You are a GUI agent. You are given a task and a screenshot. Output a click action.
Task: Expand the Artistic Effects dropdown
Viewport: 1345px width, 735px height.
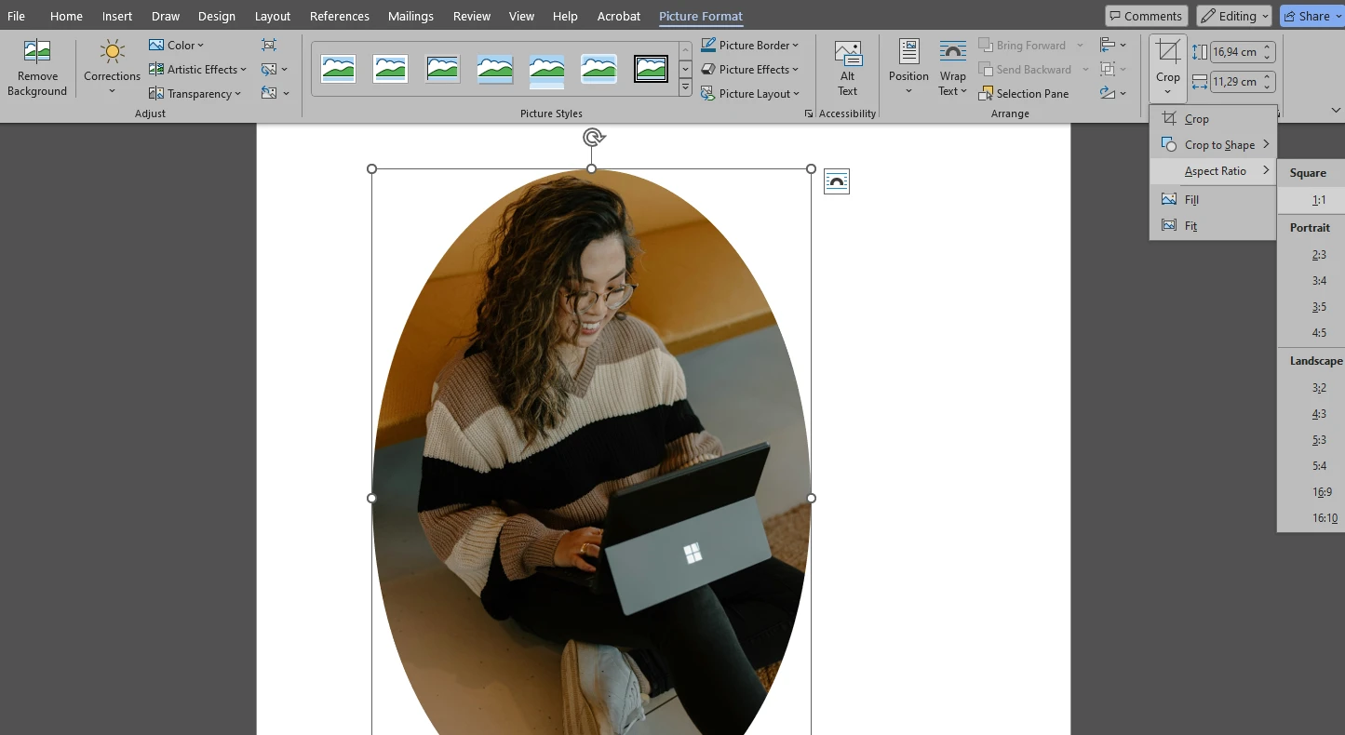pyautogui.click(x=197, y=69)
